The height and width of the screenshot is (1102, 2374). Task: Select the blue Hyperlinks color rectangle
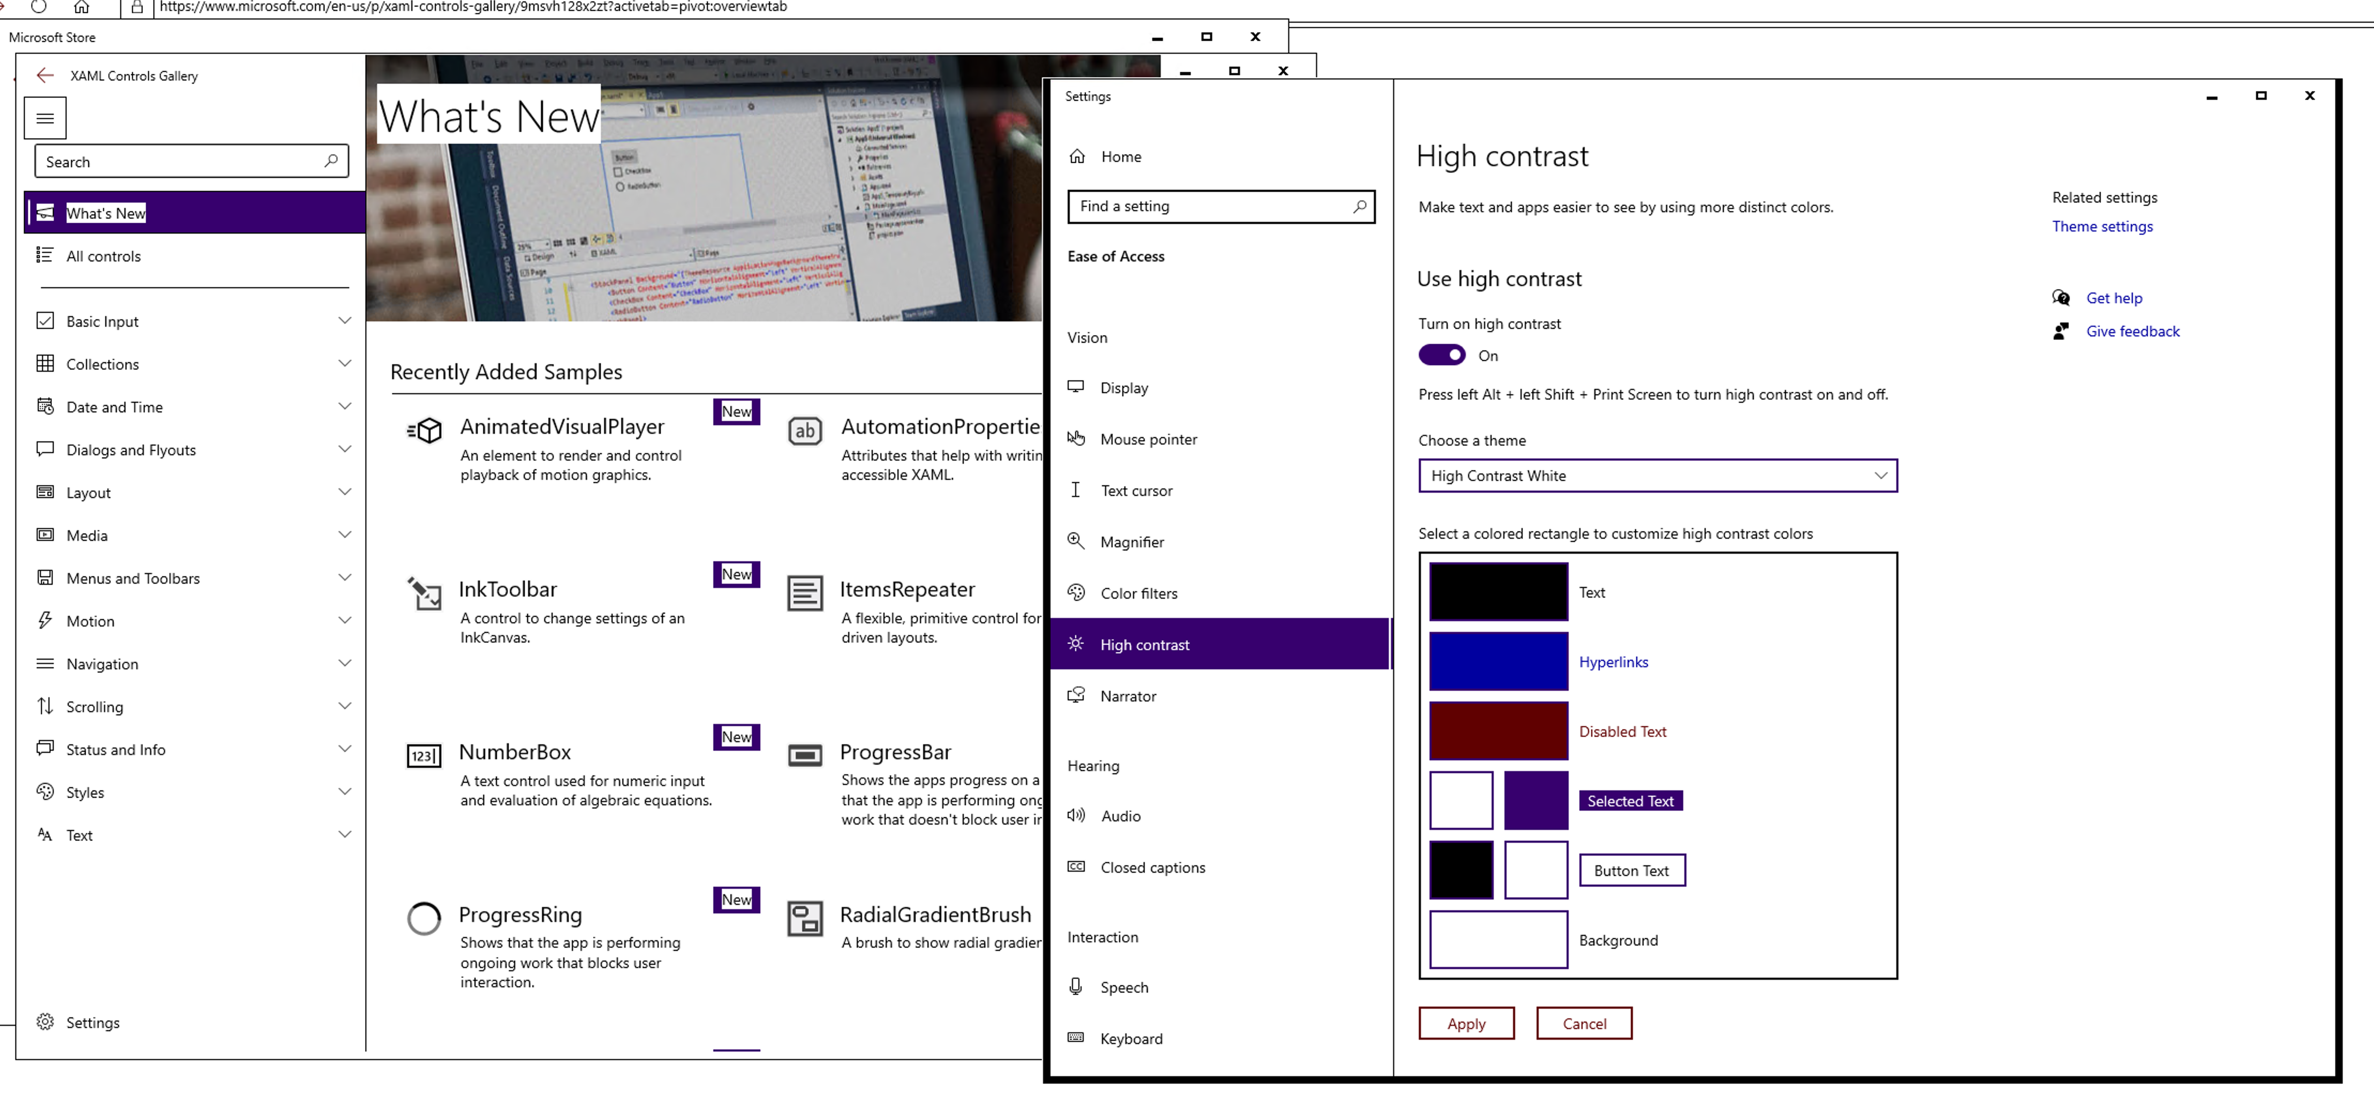pos(1498,661)
